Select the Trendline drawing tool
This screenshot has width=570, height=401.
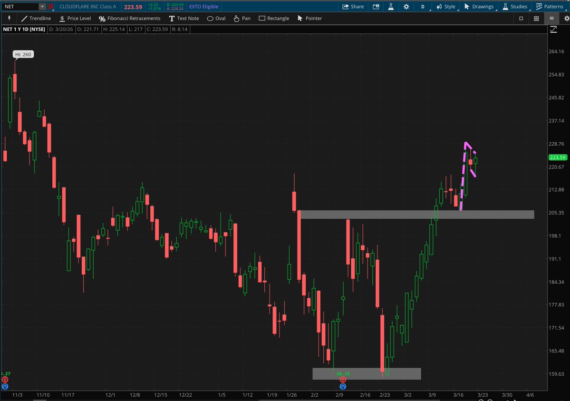36,18
